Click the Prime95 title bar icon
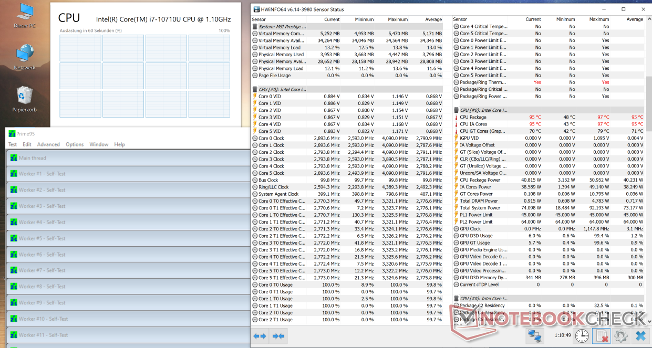Viewport: 652px width, 348px height. tap(12, 133)
